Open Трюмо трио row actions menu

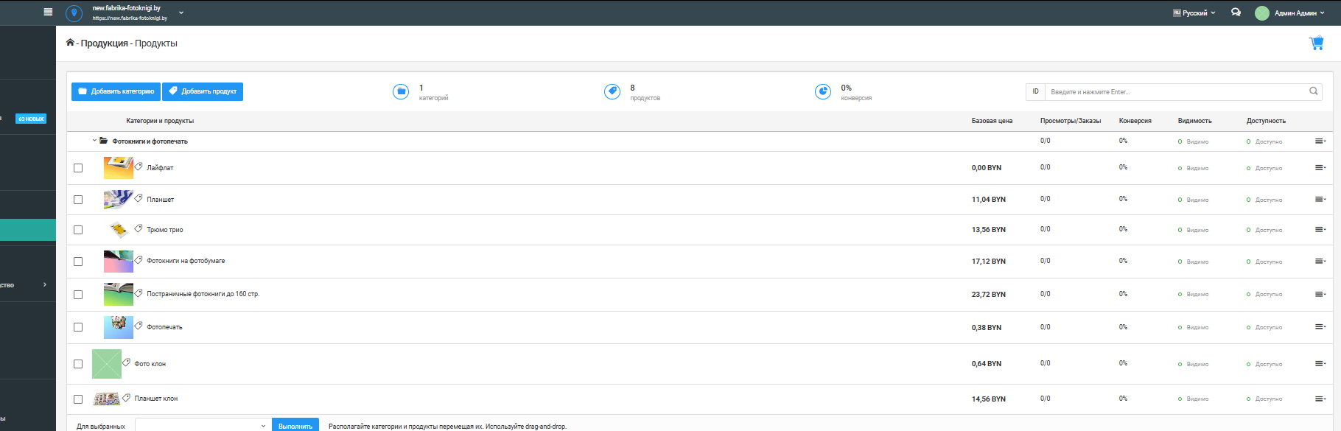(1320, 230)
